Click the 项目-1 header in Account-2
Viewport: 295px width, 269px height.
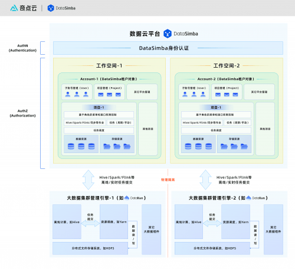(x=216, y=107)
